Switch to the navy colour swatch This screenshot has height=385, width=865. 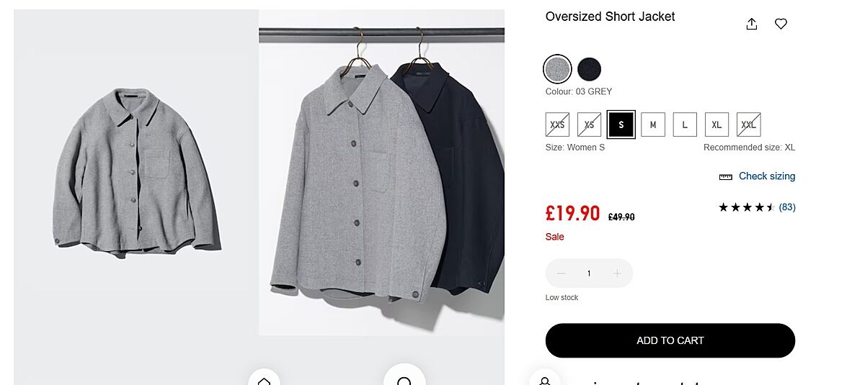click(x=589, y=69)
